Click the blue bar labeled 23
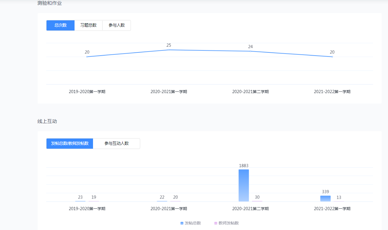 tap(80, 201)
